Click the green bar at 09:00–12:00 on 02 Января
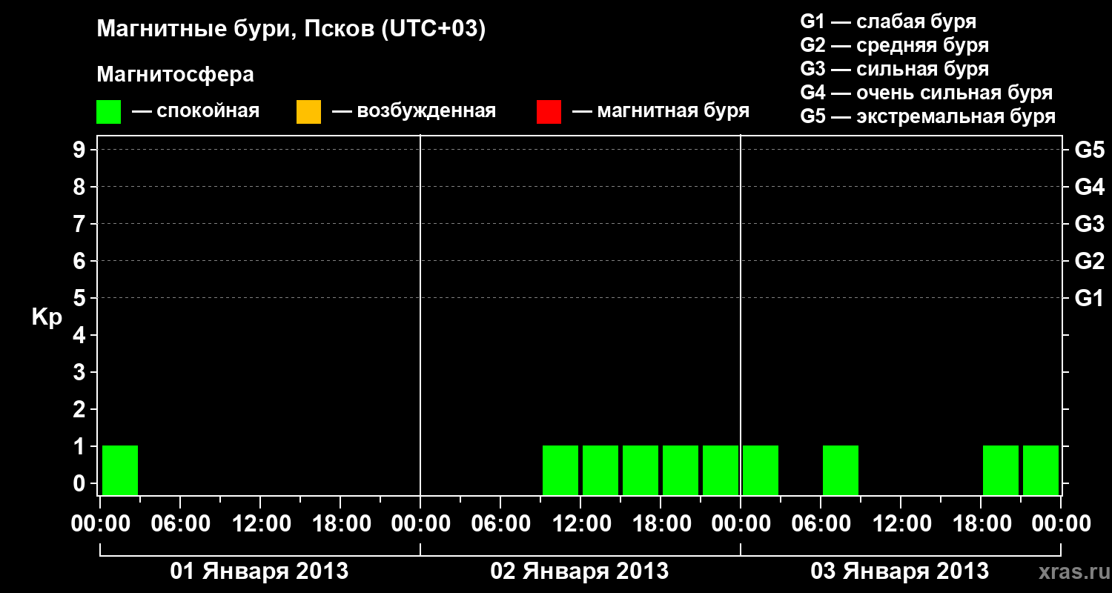 560,470
